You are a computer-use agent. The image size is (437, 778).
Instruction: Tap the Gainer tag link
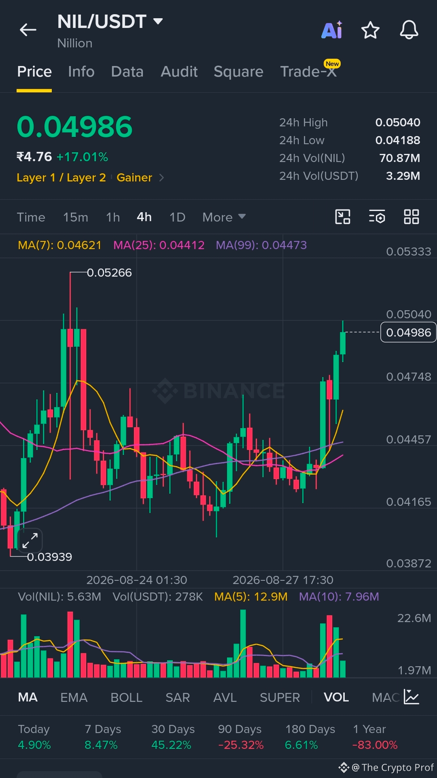[134, 177]
